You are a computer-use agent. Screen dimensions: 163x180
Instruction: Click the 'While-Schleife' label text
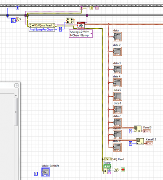coord(50,166)
